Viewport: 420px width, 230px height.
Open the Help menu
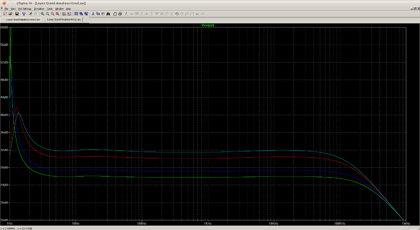click(x=69, y=9)
